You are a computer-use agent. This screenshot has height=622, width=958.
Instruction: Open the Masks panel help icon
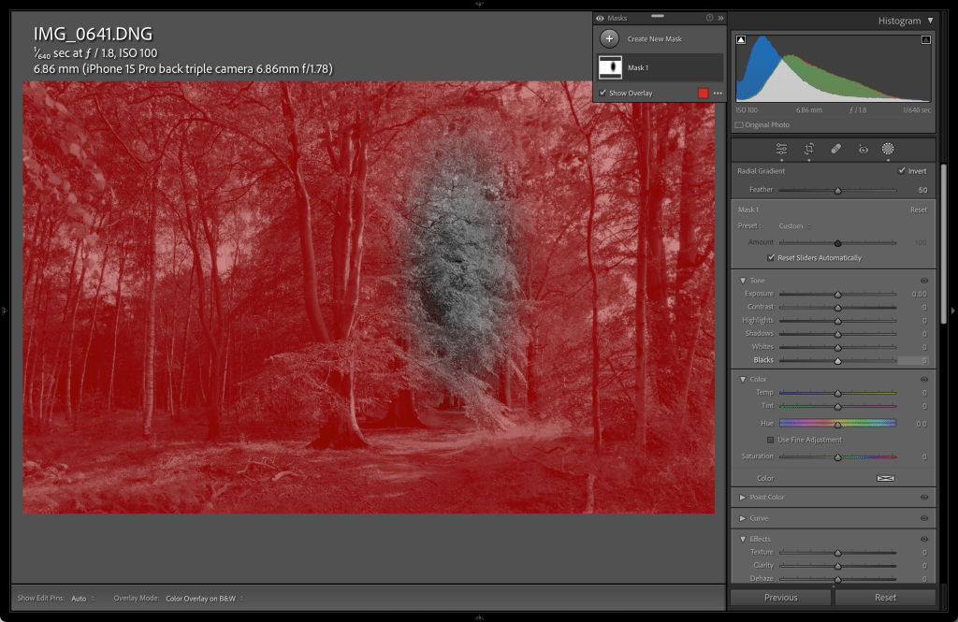pos(709,18)
